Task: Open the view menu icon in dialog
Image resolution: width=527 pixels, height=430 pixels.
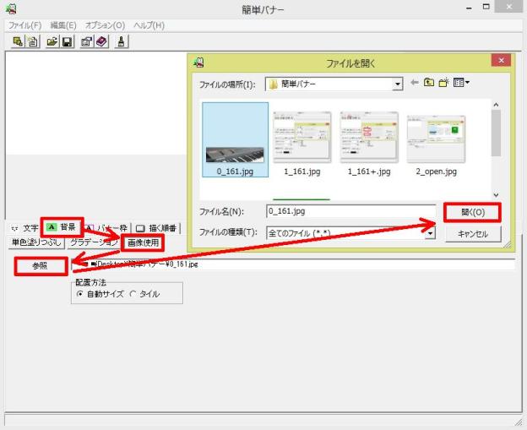Action: tap(461, 83)
